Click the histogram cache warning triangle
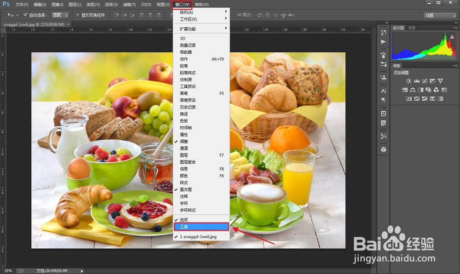460x274 pixels. click(452, 37)
